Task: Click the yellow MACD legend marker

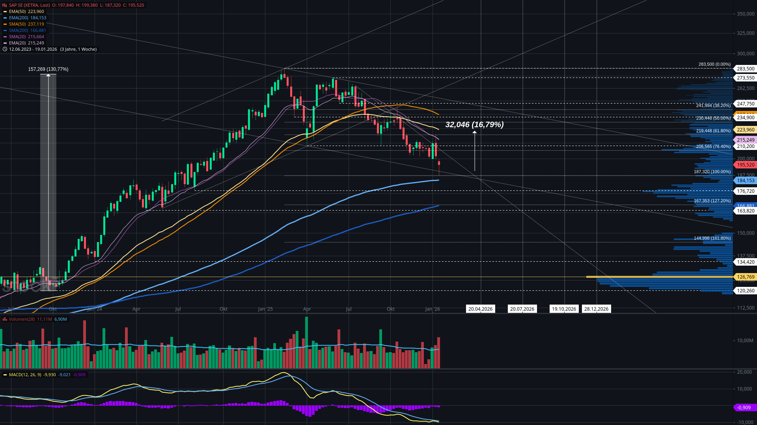Action: (5, 375)
